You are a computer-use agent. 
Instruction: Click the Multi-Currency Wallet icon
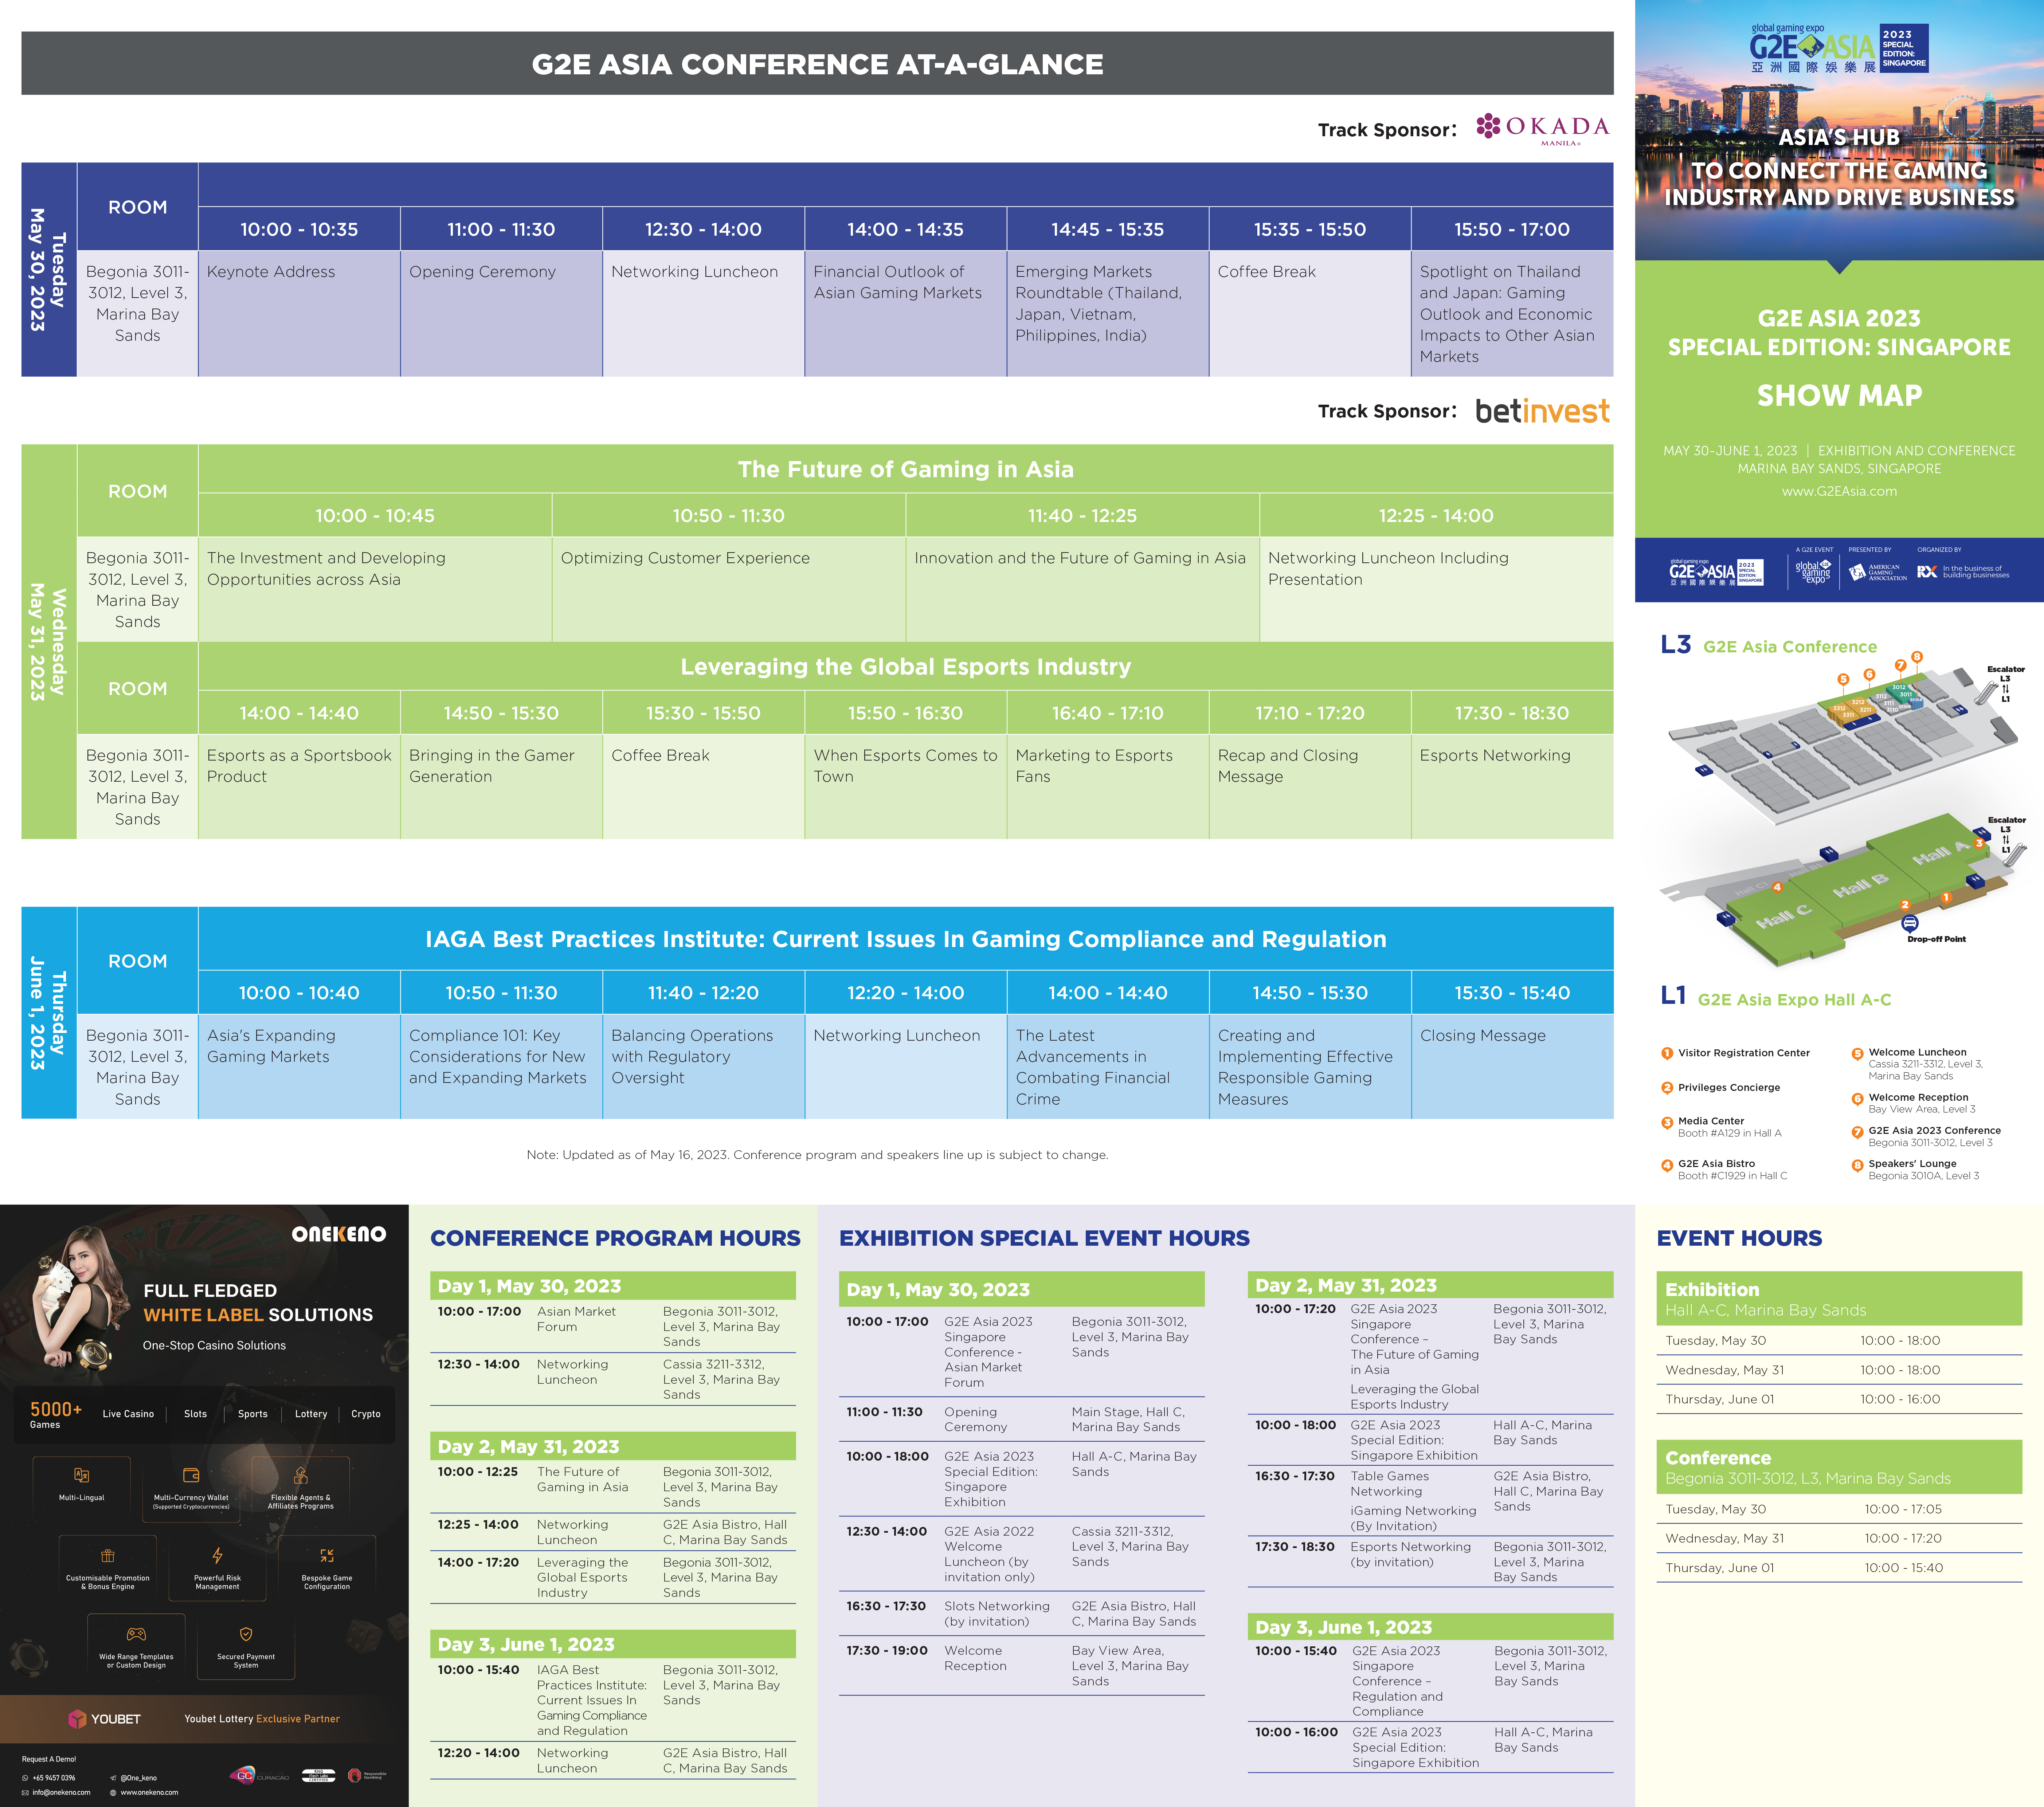point(191,1475)
